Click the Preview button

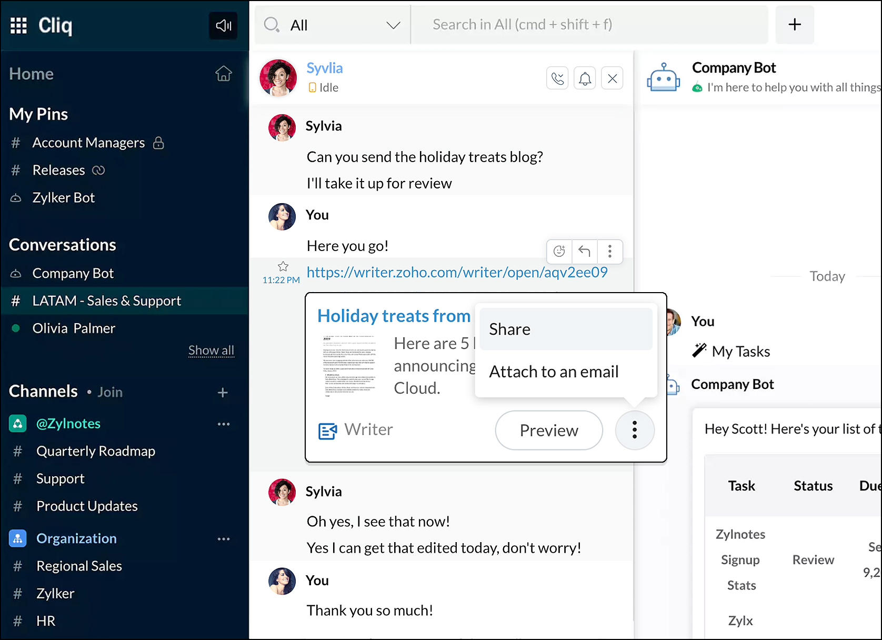(x=548, y=430)
